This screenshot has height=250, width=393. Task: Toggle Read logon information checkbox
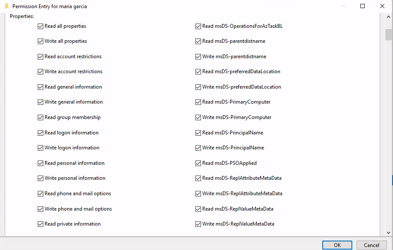40,133
